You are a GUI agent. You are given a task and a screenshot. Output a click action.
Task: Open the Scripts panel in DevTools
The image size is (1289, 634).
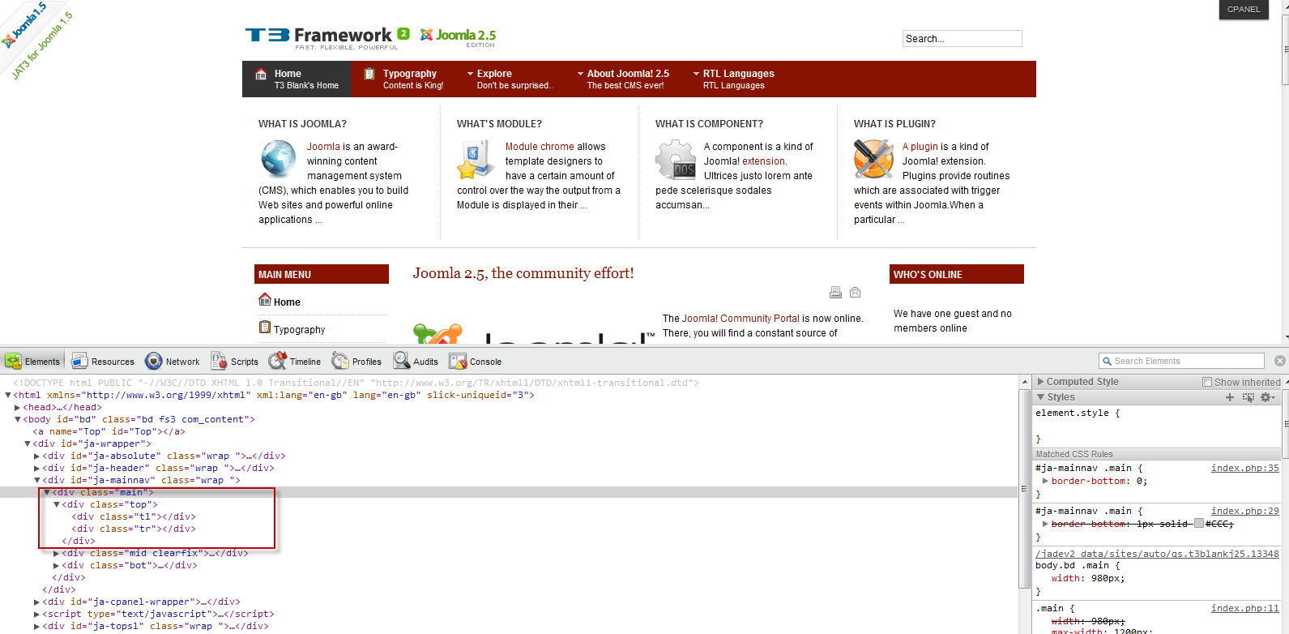(x=235, y=361)
